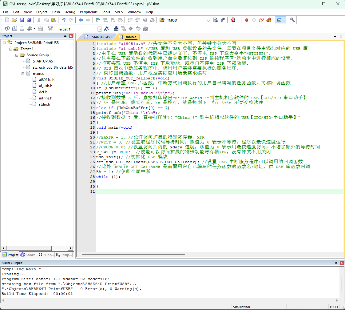
Task: Open Options for Target wand icon
Action: coord(106,29)
